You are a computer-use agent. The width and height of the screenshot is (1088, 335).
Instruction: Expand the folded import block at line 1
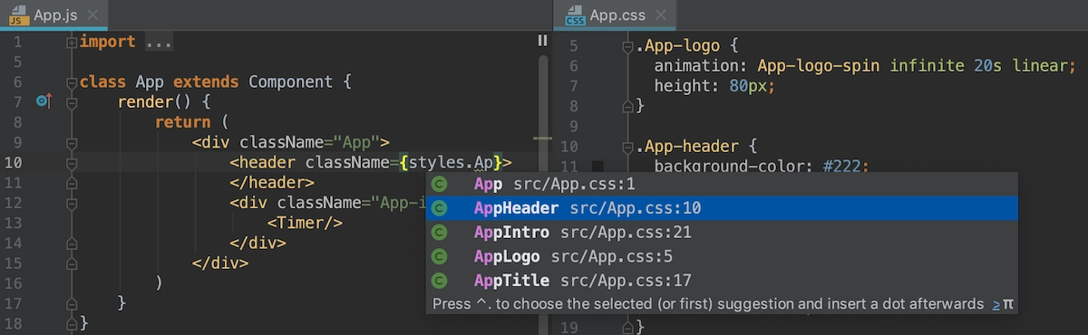pos(72,42)
